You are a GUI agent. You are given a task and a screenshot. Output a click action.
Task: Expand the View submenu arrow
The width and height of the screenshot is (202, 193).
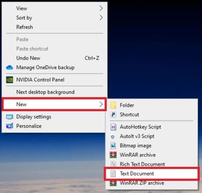(x=101, y=8)
